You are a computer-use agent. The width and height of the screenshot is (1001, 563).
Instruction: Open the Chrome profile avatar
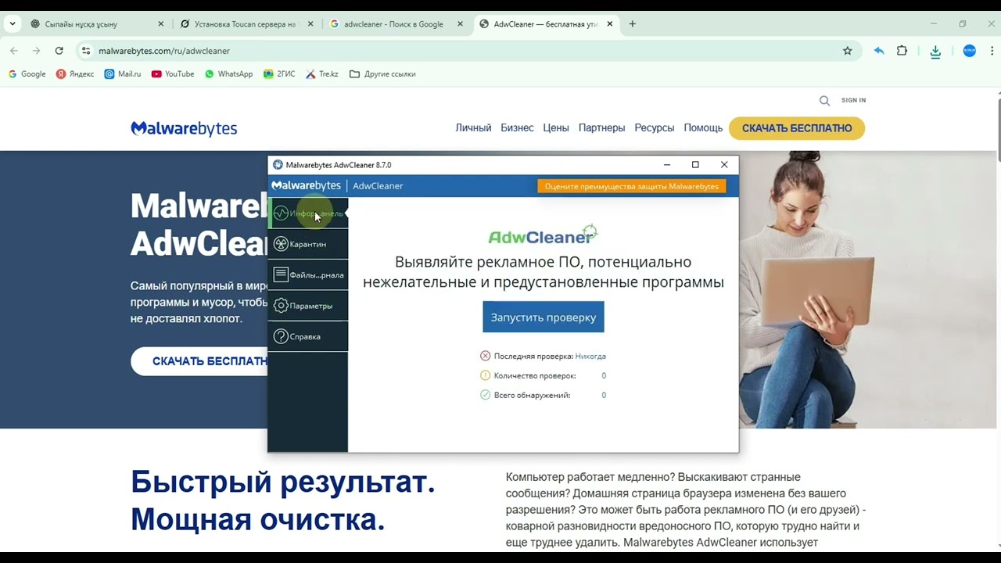pos(970,51)
